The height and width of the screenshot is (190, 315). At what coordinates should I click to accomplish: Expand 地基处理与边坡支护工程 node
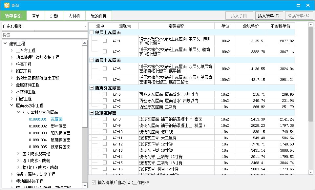(12, 57)
